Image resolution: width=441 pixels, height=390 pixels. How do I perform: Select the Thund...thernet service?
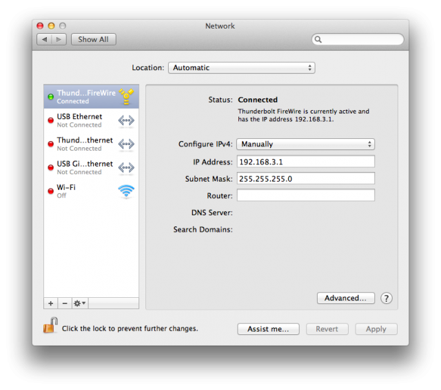[91, 144]
